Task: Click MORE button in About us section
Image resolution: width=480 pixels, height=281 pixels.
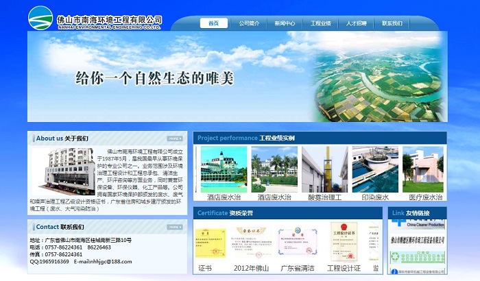Action: tap(174, 138)
